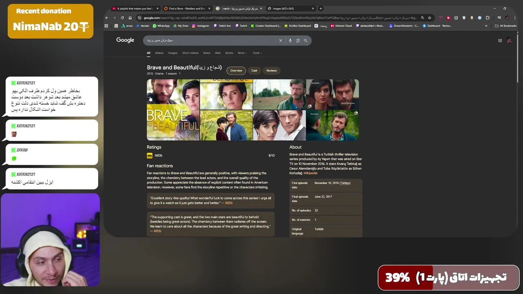This screenshot has width=523, height=294.
Task: Expand the Tools dropdown
Action: [257, 53]
